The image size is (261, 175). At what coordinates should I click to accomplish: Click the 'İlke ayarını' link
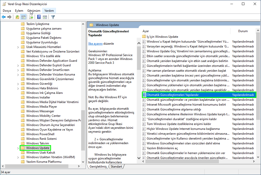[x=95, y=44]
